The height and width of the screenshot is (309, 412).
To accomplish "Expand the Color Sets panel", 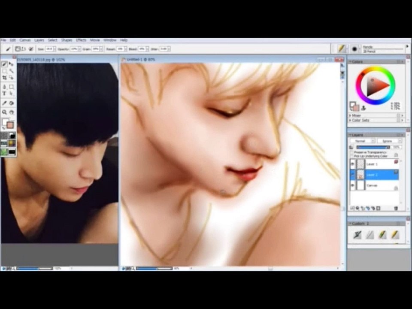I will point(350,120).
